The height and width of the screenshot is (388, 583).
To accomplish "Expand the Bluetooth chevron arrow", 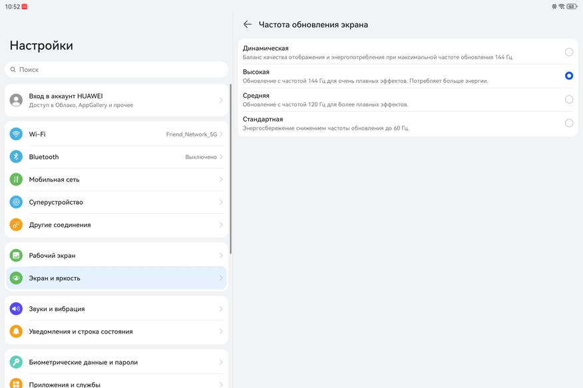I will 221,157.
